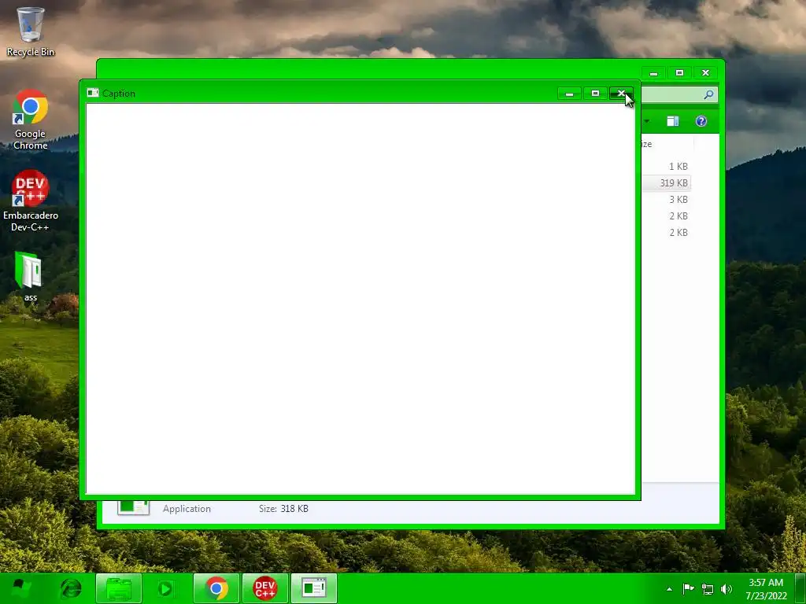Select the Google Chrome desktop shortcut
Viewport: 806px width, 604px height.
[x=31, y=120]
